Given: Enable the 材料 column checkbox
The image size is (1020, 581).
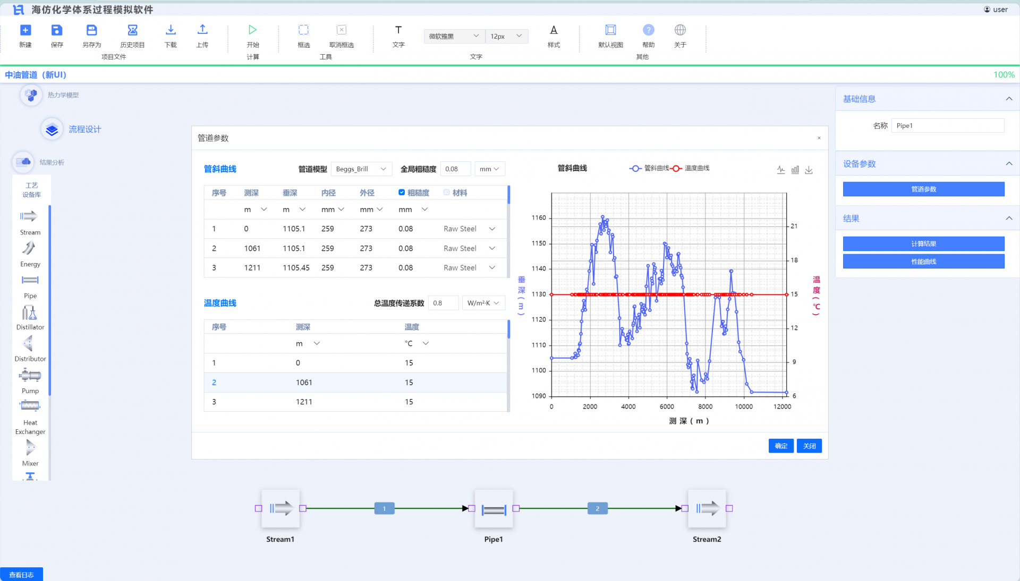Looking at the screenshot, I should [446, 193].
